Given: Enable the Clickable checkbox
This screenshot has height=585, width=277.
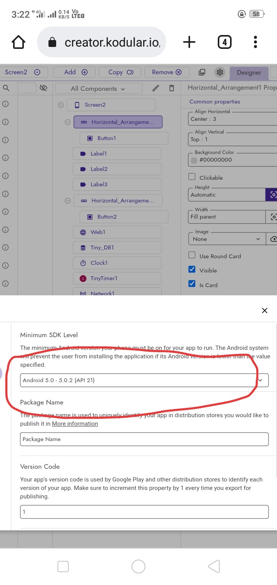Looking at the screenshot, I should point(192,177).
